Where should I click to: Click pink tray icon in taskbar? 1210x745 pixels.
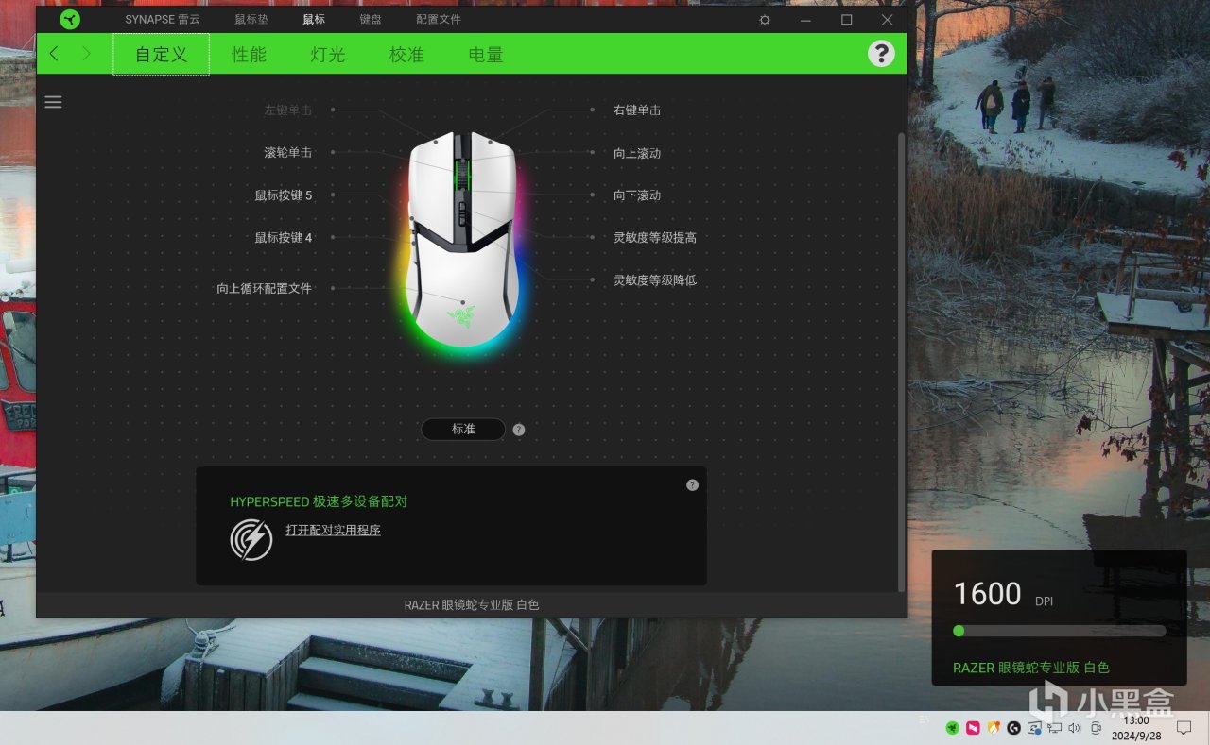point(973,728)
